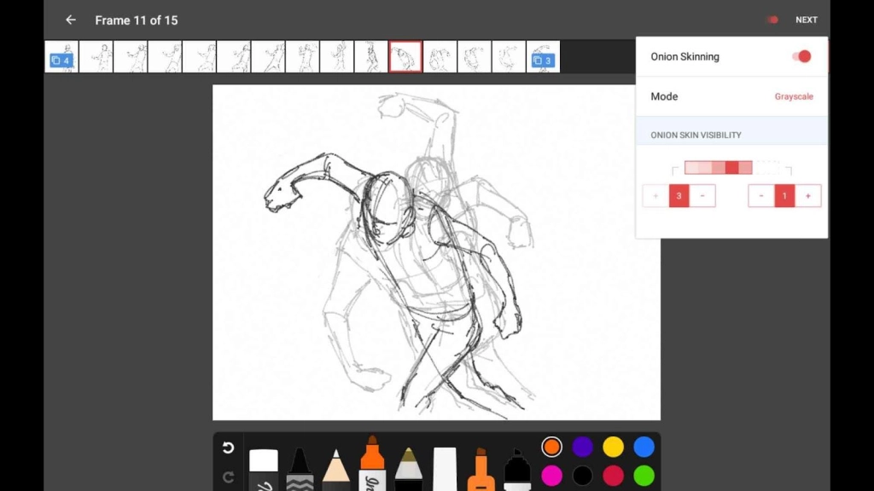This screenshot has width=874, height=491.
Task: Choose the blue color swatch
Action: 644,445
